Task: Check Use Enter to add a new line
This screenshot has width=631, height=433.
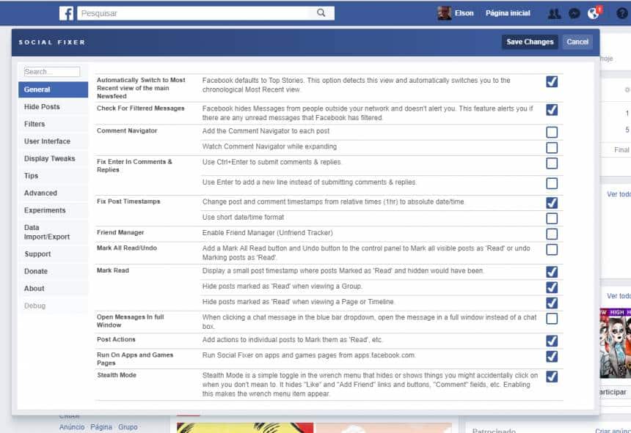Action: (x=552, y=184)
